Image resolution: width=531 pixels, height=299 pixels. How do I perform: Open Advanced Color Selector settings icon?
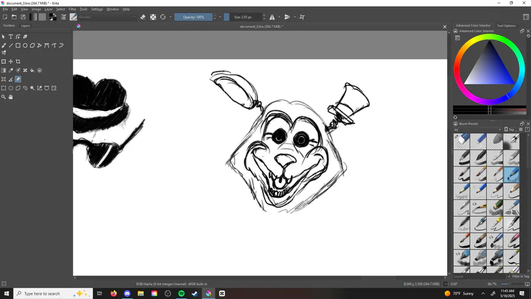(457, 38)
